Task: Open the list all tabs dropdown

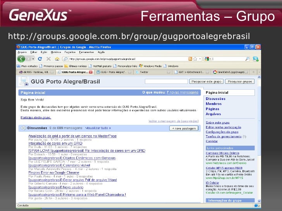Action: (259, 72)
